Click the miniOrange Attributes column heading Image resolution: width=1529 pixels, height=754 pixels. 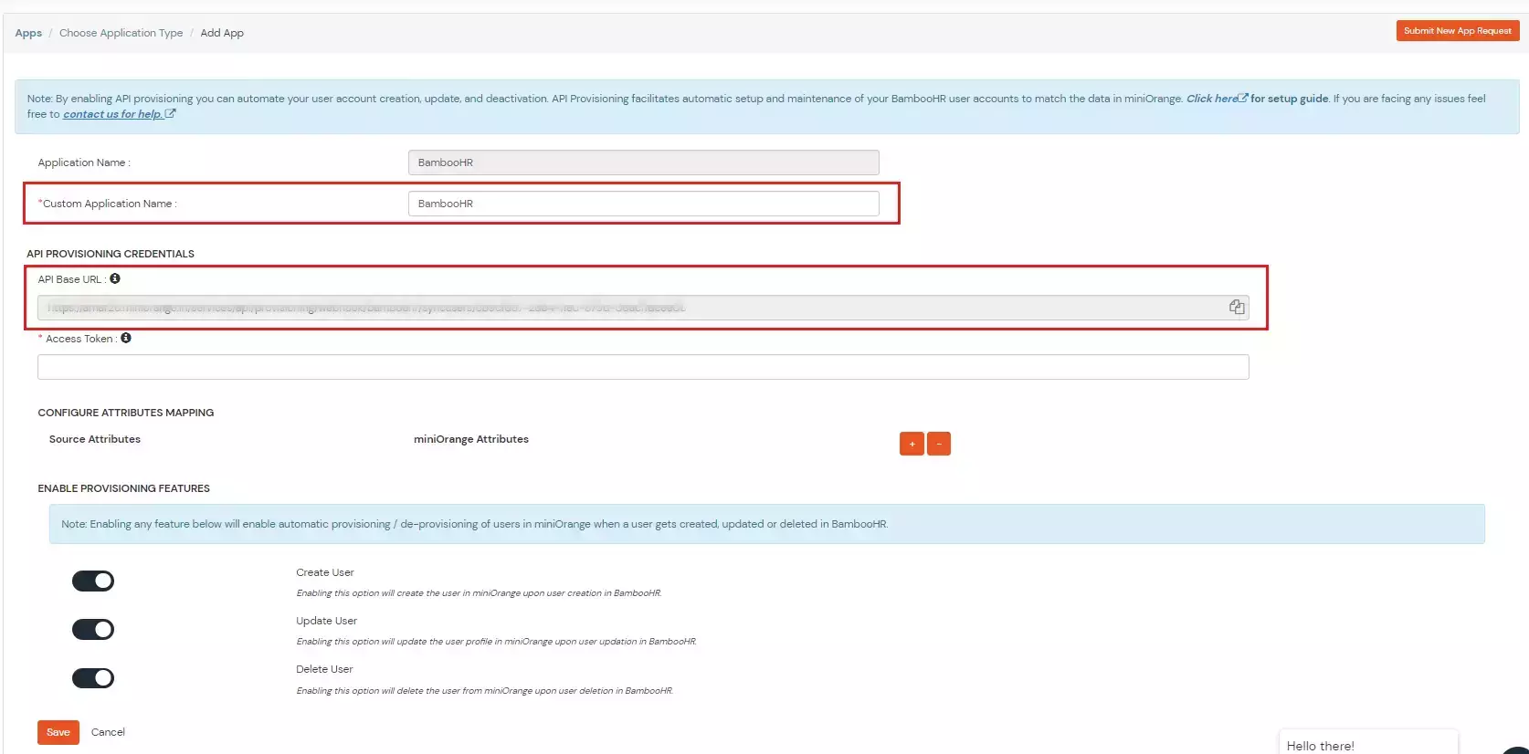(471, 439)
